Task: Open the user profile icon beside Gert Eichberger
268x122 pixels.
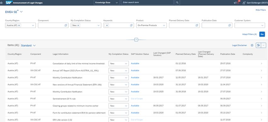Action: point(244,3)
